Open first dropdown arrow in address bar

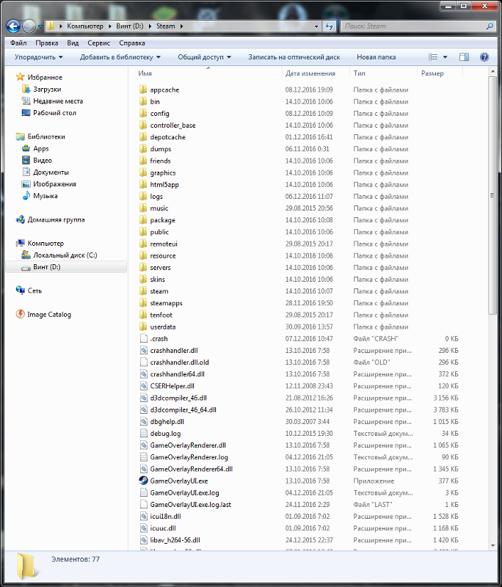(60, 26)
